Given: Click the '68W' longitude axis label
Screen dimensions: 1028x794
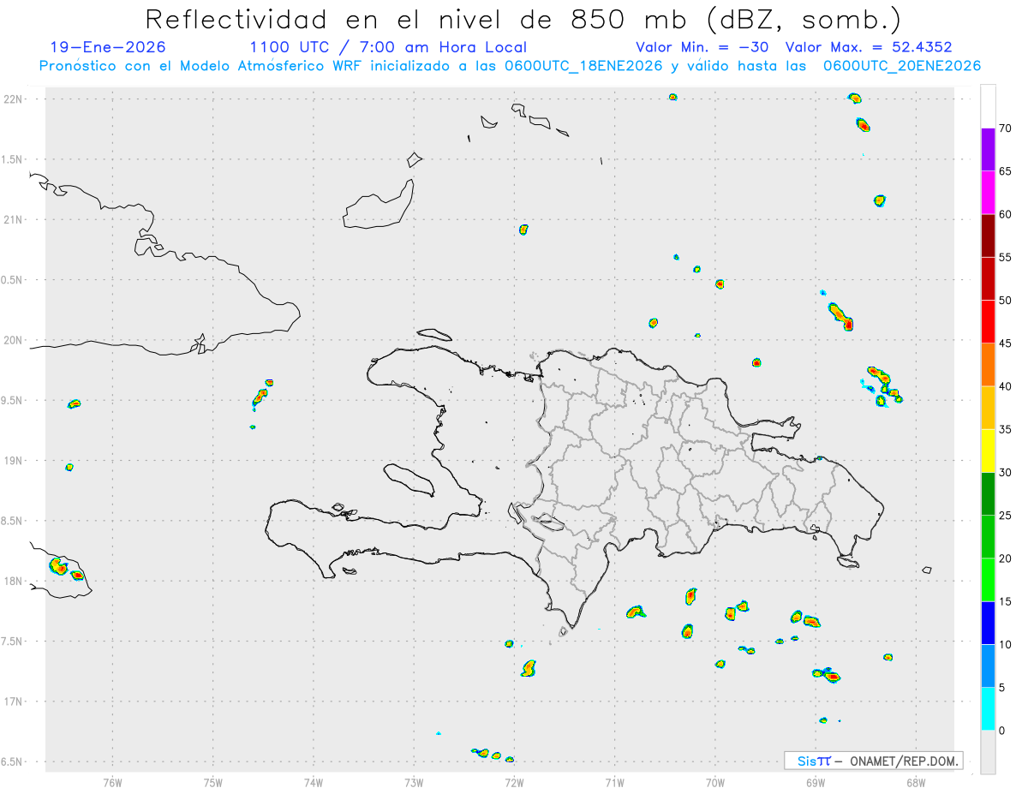Looking at the screenshot, I should [916, 782].
